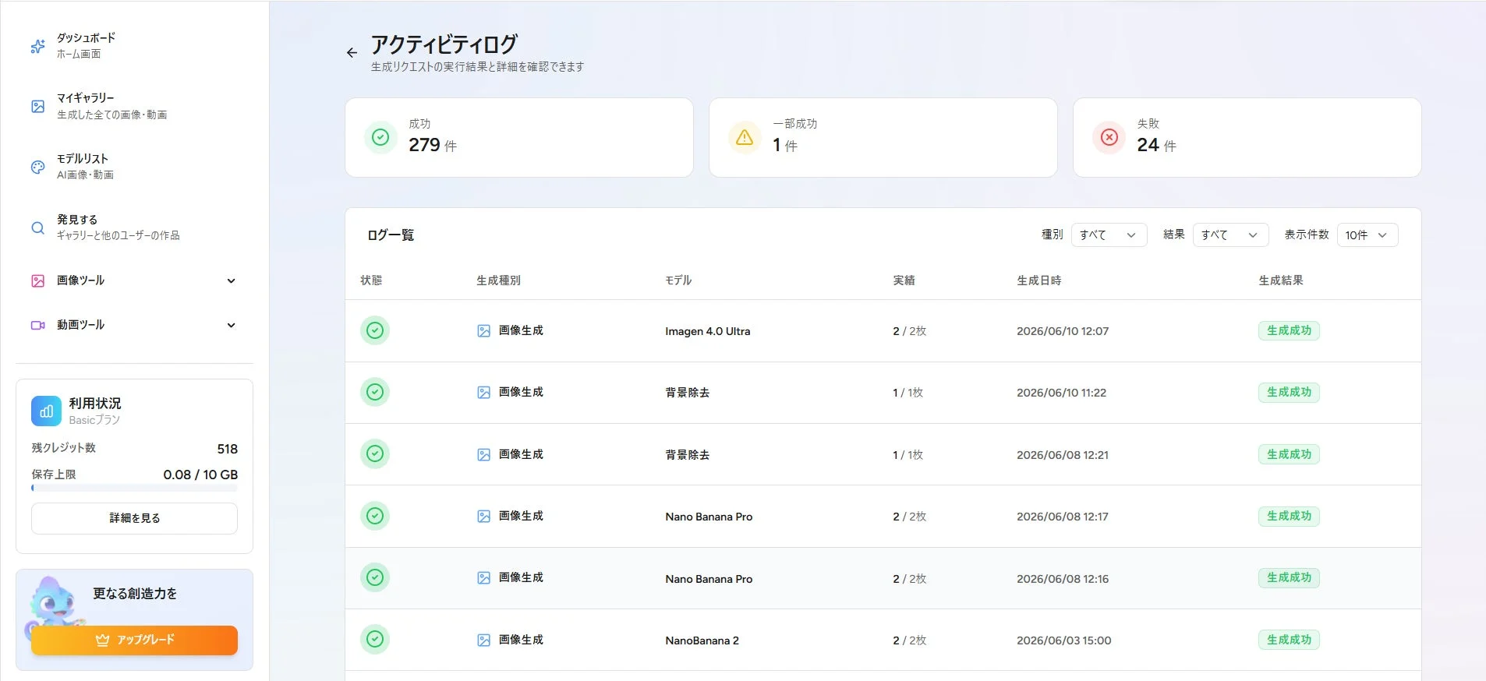
Task: Click the モデルリスト palette icon
Action: click(x=37, y=167)
